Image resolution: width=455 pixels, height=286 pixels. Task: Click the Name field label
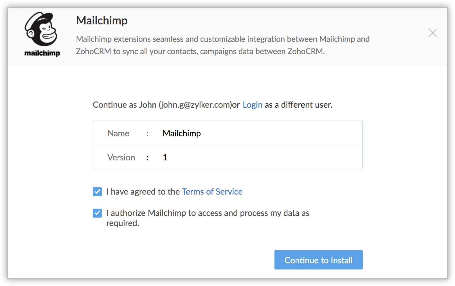(x=118, y=133)
